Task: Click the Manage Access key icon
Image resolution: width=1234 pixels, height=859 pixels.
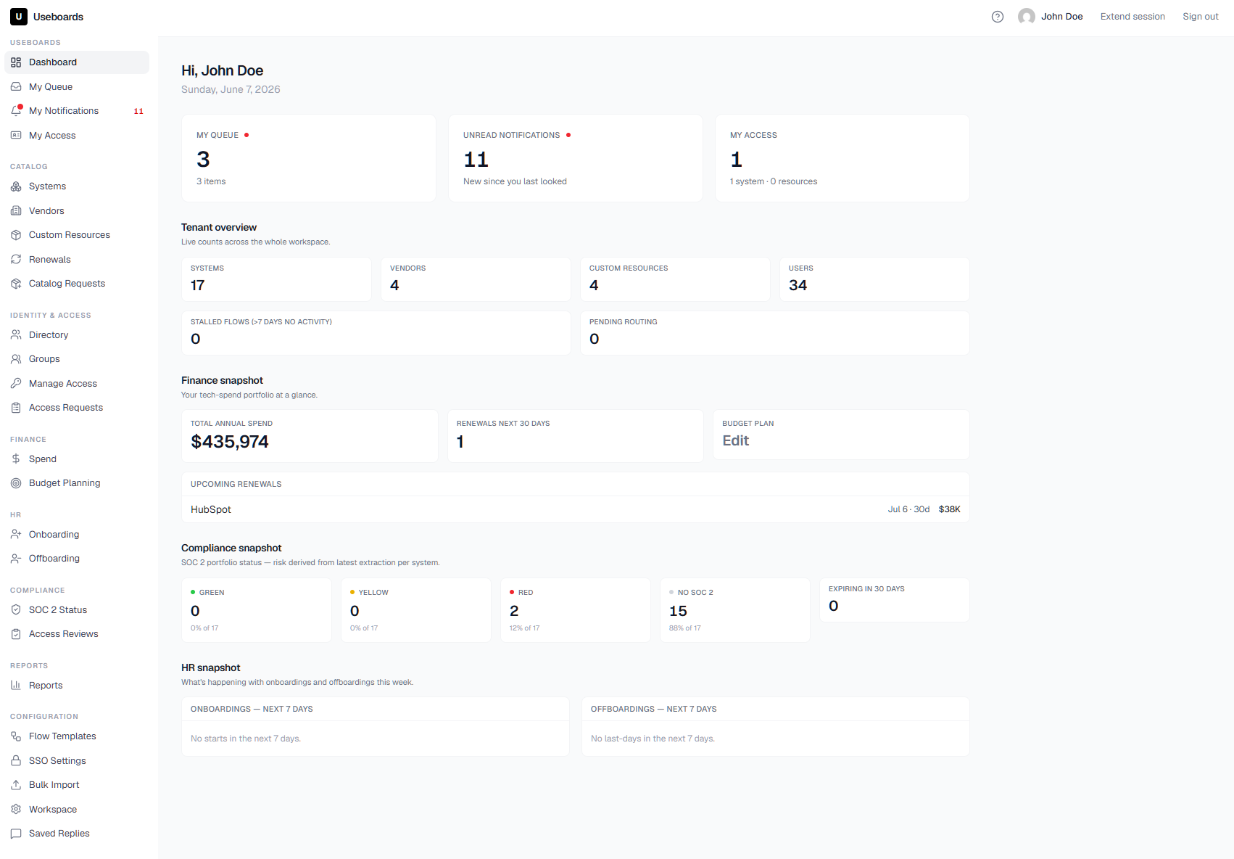Action: coord(16,384)
